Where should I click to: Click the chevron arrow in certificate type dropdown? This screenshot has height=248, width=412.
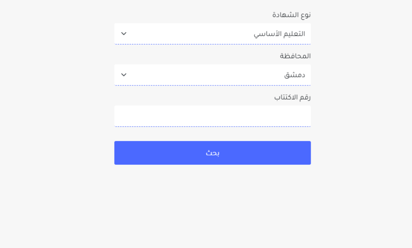124,33
